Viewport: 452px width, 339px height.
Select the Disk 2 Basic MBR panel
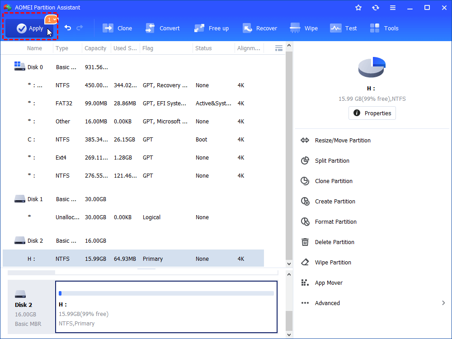pos(31,307)
